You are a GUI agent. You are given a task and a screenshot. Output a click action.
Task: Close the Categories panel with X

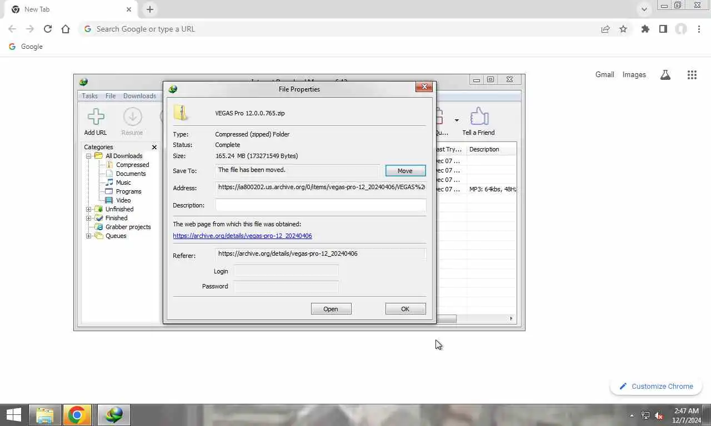pyautogui.click(x=154, y=147)
